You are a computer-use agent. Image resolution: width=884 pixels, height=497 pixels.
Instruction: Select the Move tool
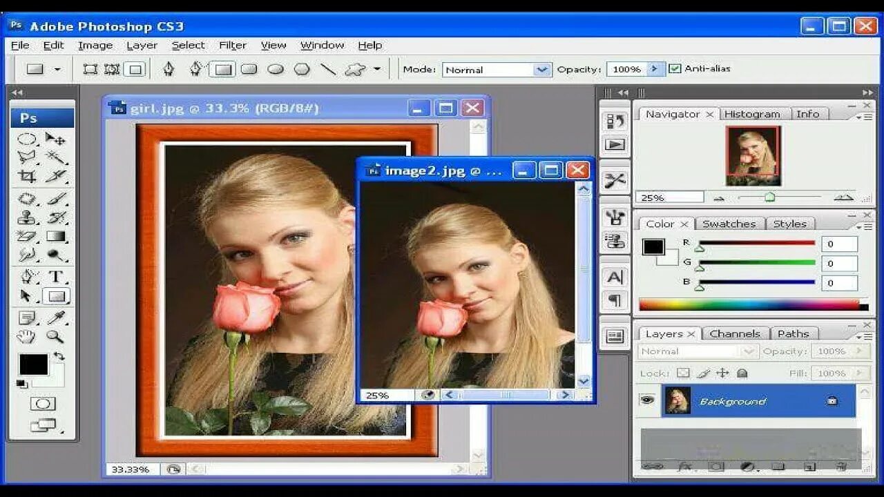click(x=56, y=139)
